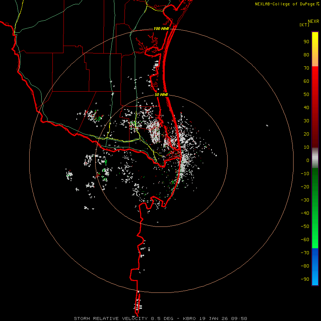The image size is (321, 321).
Task: Click the [KT] units label
Action: [x=305, y=25]
